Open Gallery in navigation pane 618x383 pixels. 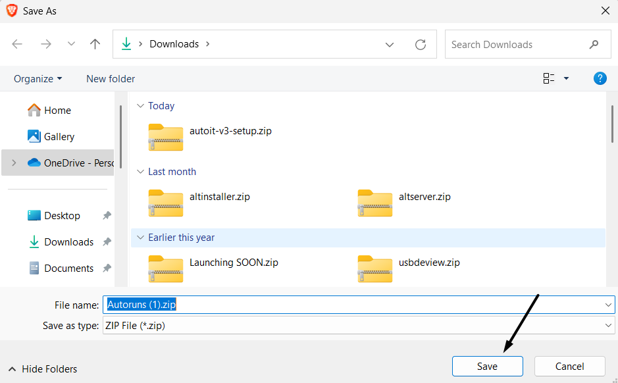[59, 137]
